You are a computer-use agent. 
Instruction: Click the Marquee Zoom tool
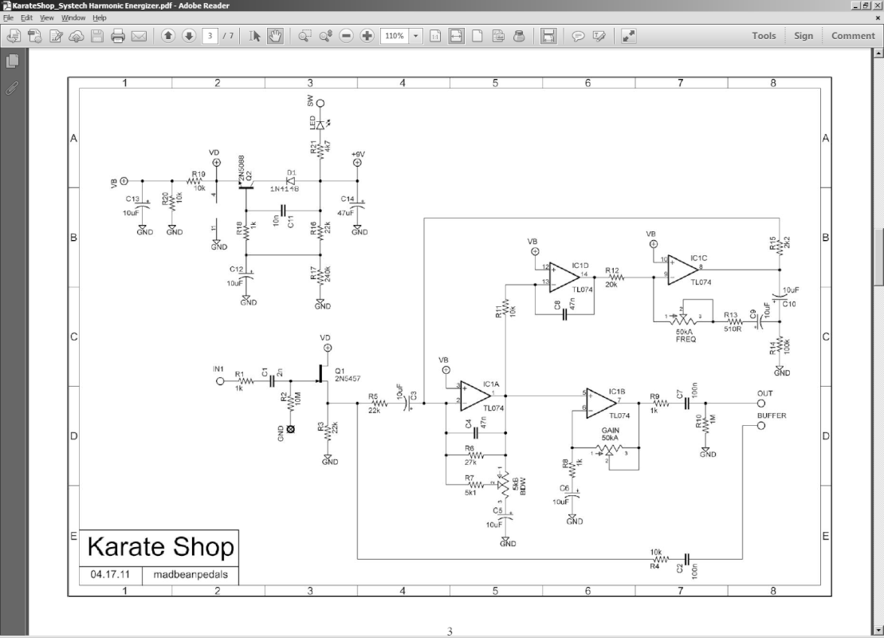[304, 36]
